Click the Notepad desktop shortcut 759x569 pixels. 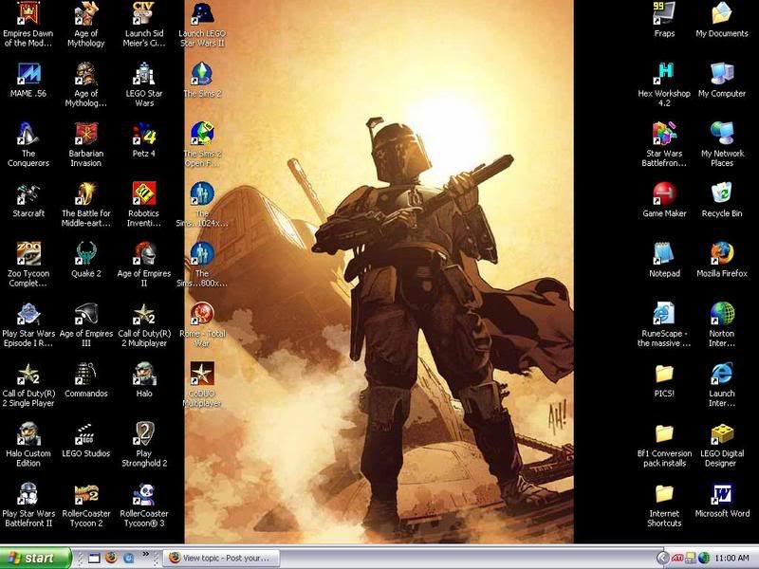[664, 260]
